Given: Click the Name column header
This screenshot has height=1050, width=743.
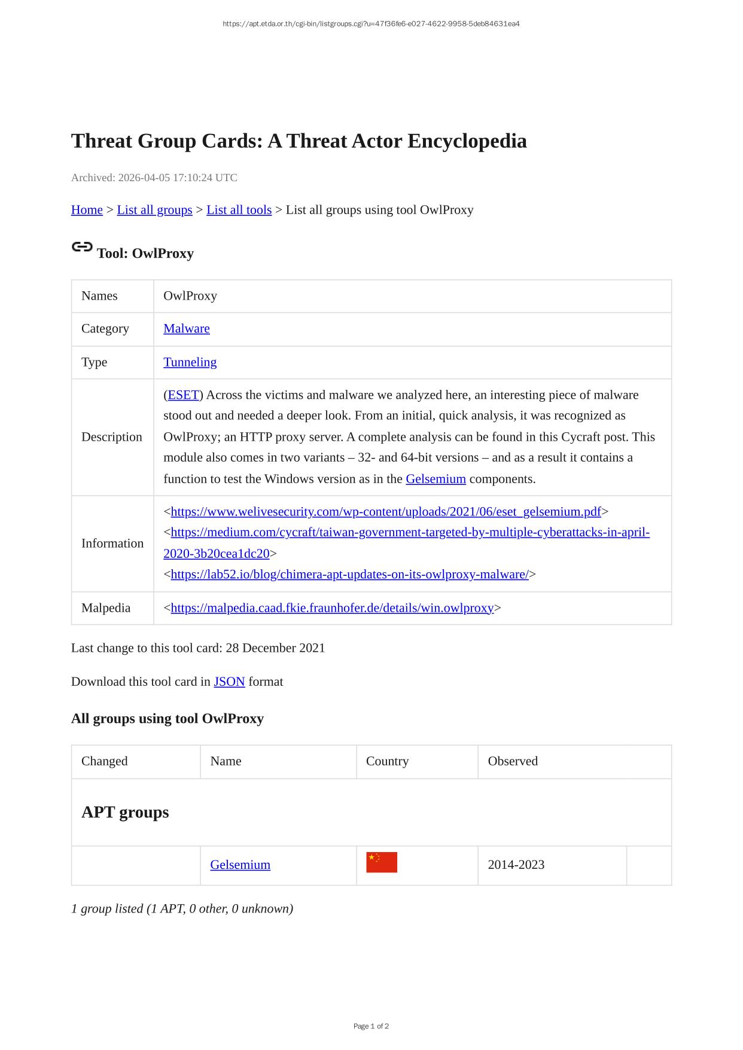Looking at the screenshot, I should [226, 761].
